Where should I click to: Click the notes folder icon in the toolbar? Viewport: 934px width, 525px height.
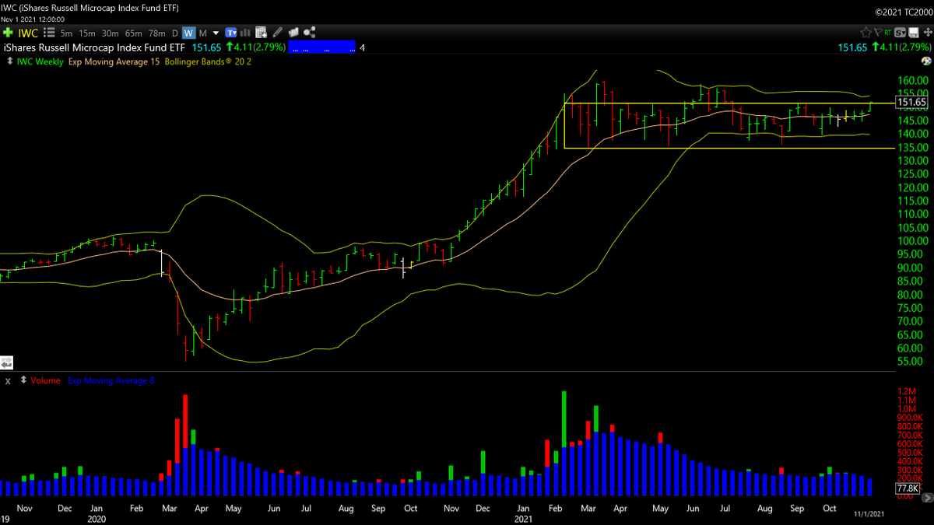(x=293, y=33)
